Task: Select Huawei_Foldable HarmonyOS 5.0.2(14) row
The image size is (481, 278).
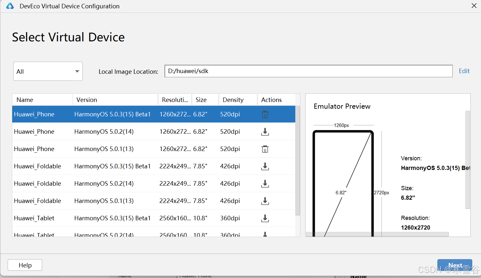Action: click(x=154, y=184)
